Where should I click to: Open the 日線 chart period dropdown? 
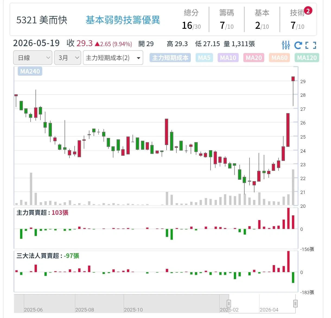click(33, 58)
